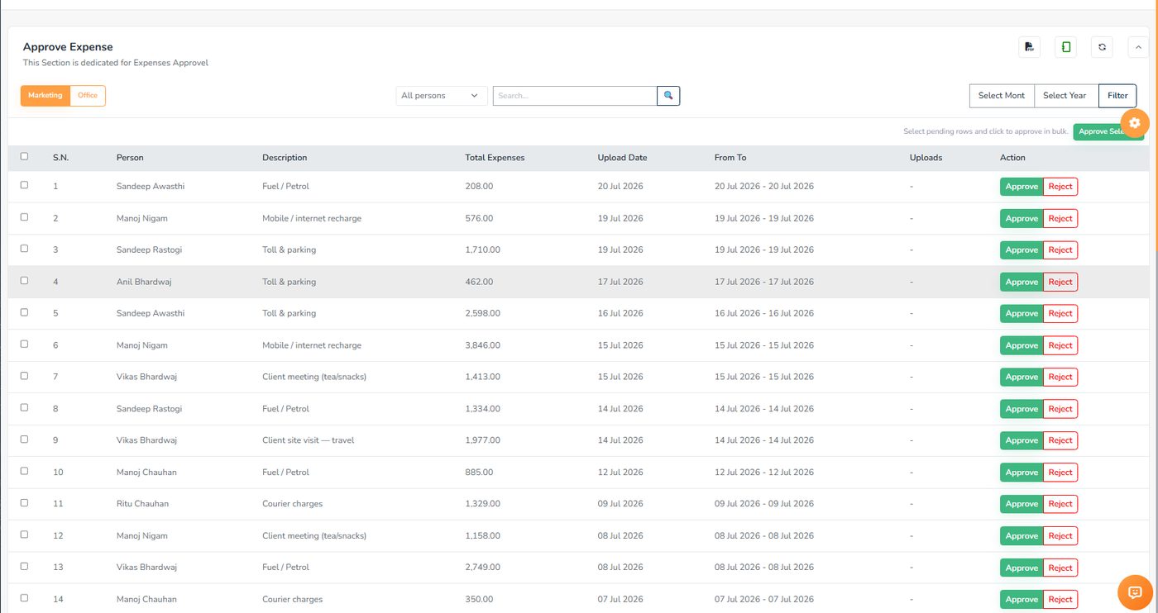This screenshot has height=613, width=1158.
Task: Export the expense list as PDF
Action: pos(1029,47)
